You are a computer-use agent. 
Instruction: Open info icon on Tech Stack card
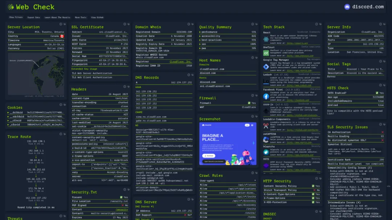tap(317, 24)
